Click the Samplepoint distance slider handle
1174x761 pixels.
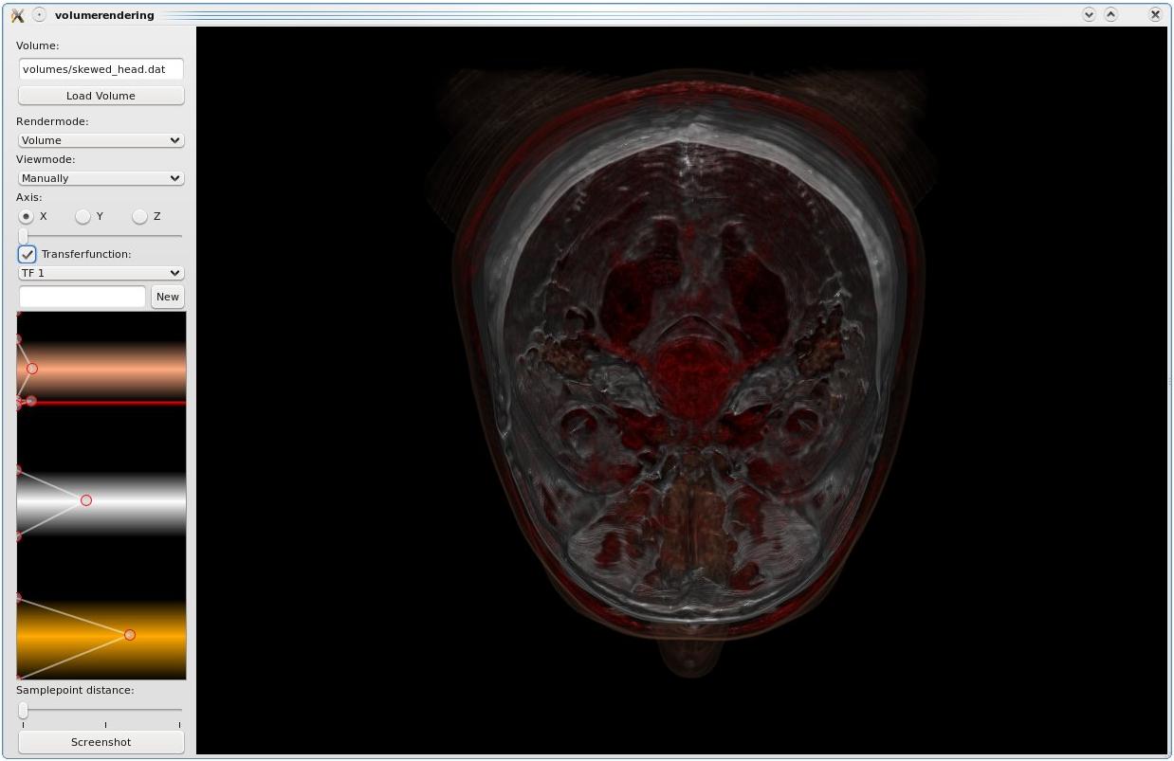[24, 710]
